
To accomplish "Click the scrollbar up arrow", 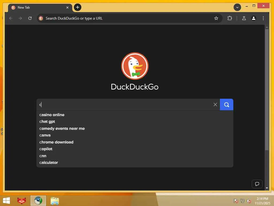I will pyautogui.click(x=267, y=27).
